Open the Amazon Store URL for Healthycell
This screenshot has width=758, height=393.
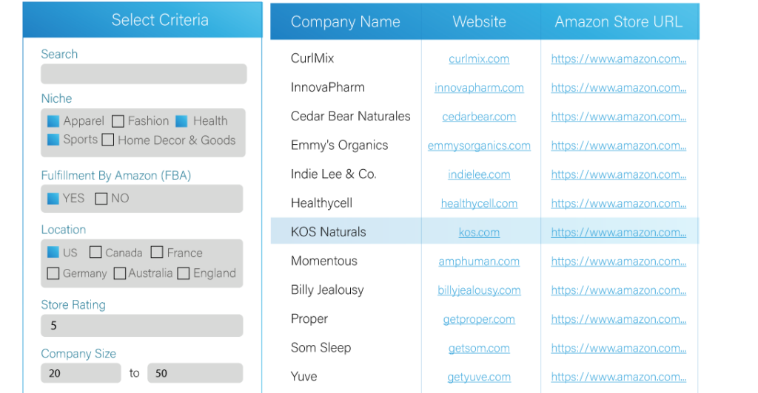coord(618,203)
